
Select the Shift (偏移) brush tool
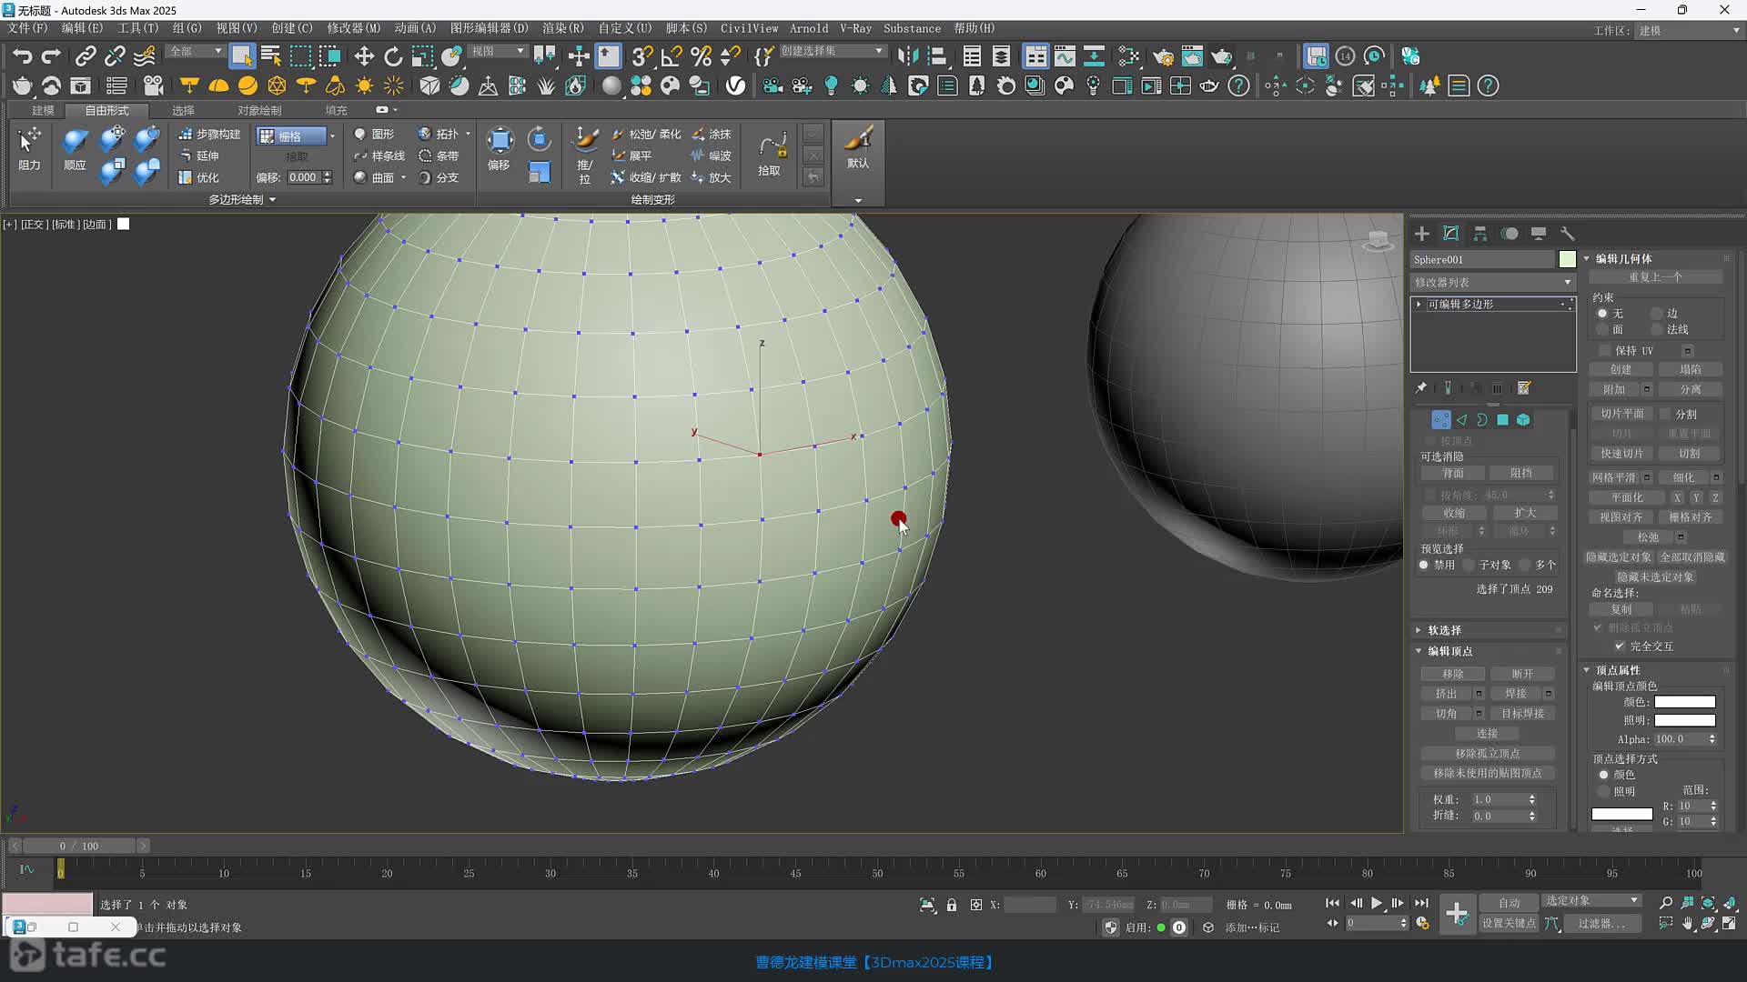(500, 149)
